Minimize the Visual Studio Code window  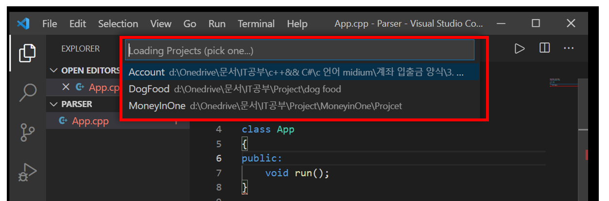(502, 23)
